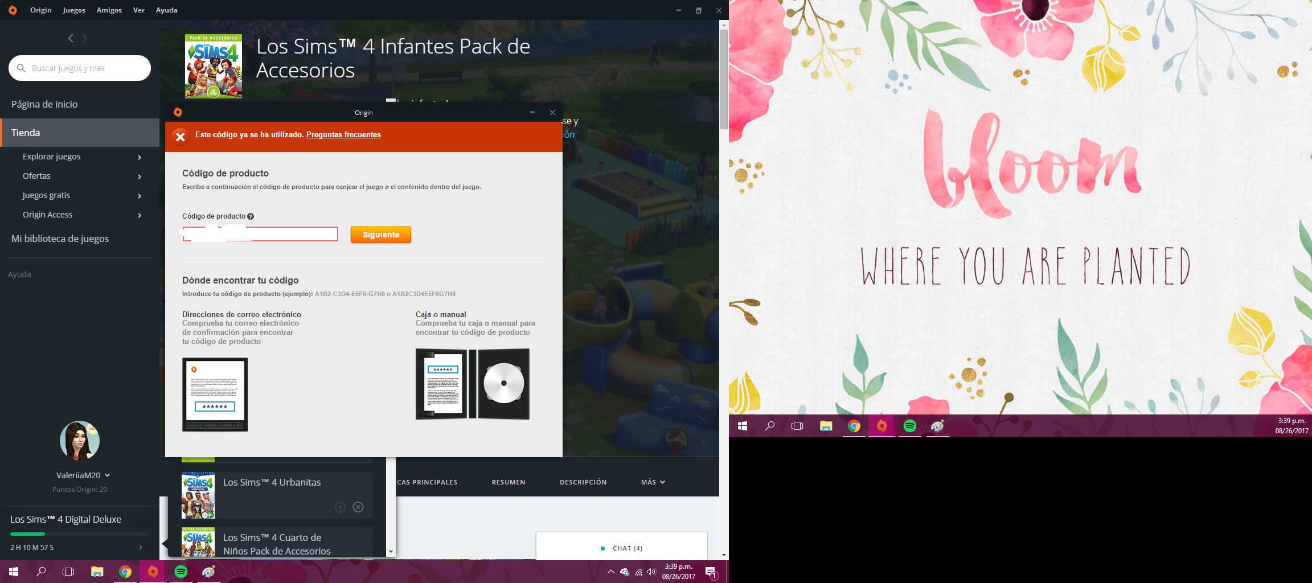The height and width of the screenshot is (583, 1312).
Task: Click the Origin store page vertical scrollbar
Action: click(x=724, y=80)
